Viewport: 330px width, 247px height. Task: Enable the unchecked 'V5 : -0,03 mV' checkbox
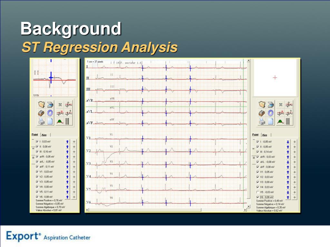[x=257, y=192]
